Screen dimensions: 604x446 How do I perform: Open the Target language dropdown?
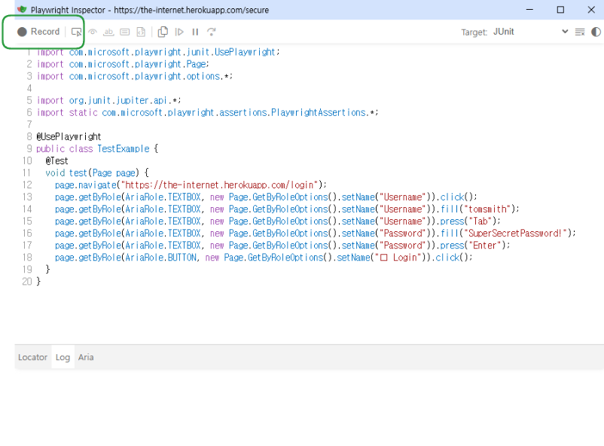530,32
